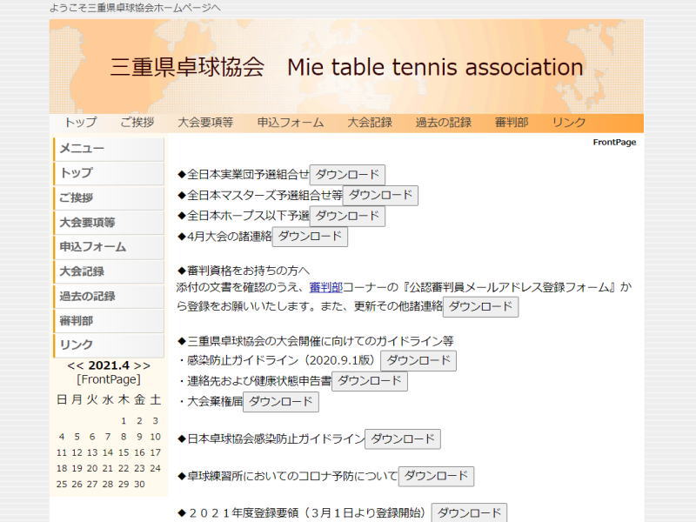Viewport: 696px width, 522px height.
Task: Download 全日本実業団予選組合せ file
Action: (x=347, y=174)
